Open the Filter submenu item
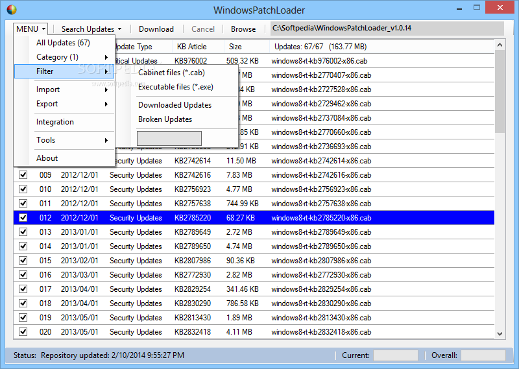This screenshot has height=369, width=519. click(64, 71)
